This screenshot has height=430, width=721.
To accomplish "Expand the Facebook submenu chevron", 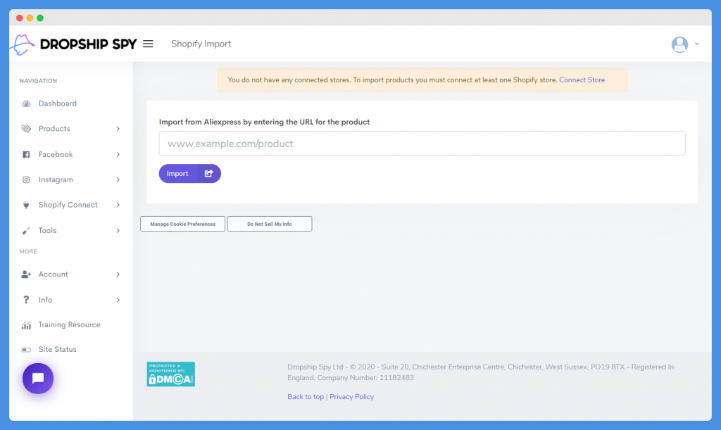I will pos(118,154).
